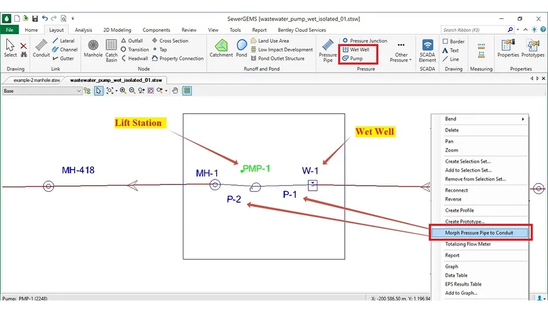Viewport: 548px width, 313px height.
Task: Choose the Transition node tool
Action: pyautogui.click(x=135, y=50)
